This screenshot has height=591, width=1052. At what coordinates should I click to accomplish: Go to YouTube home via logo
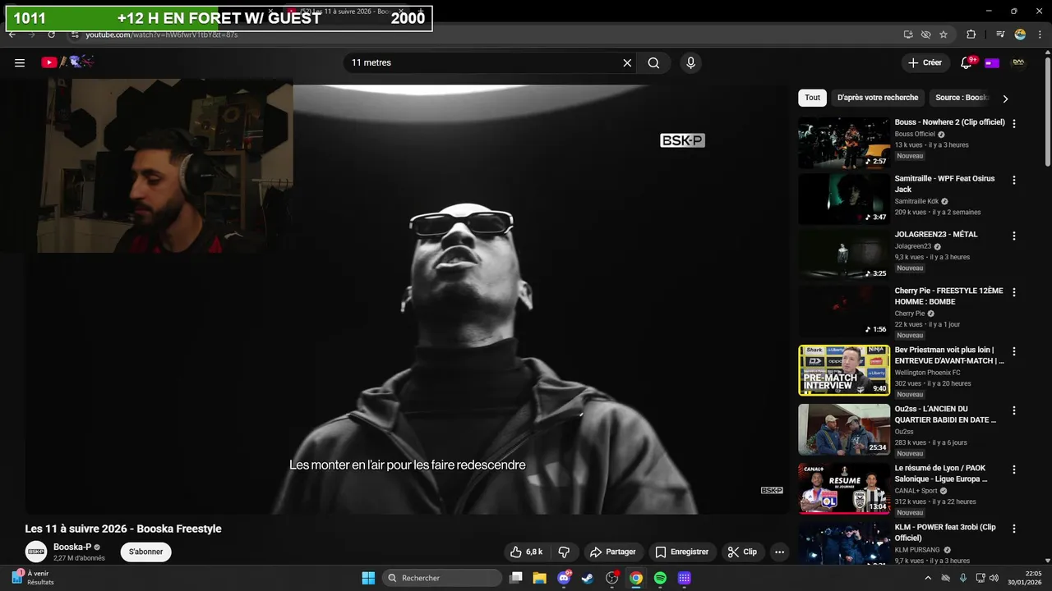point(68,62)
